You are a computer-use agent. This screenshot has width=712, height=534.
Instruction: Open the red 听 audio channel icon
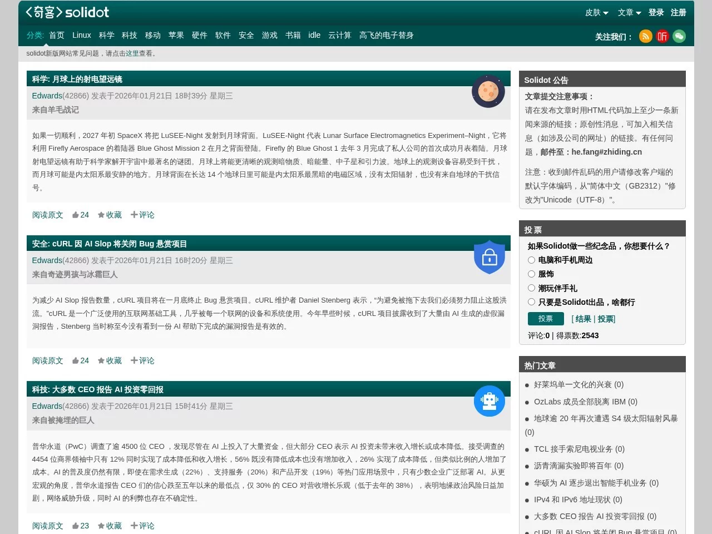click(662, 36)
